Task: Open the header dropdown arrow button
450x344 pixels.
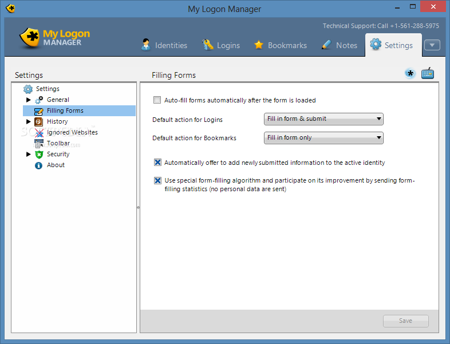Action: tap(432, 45)
